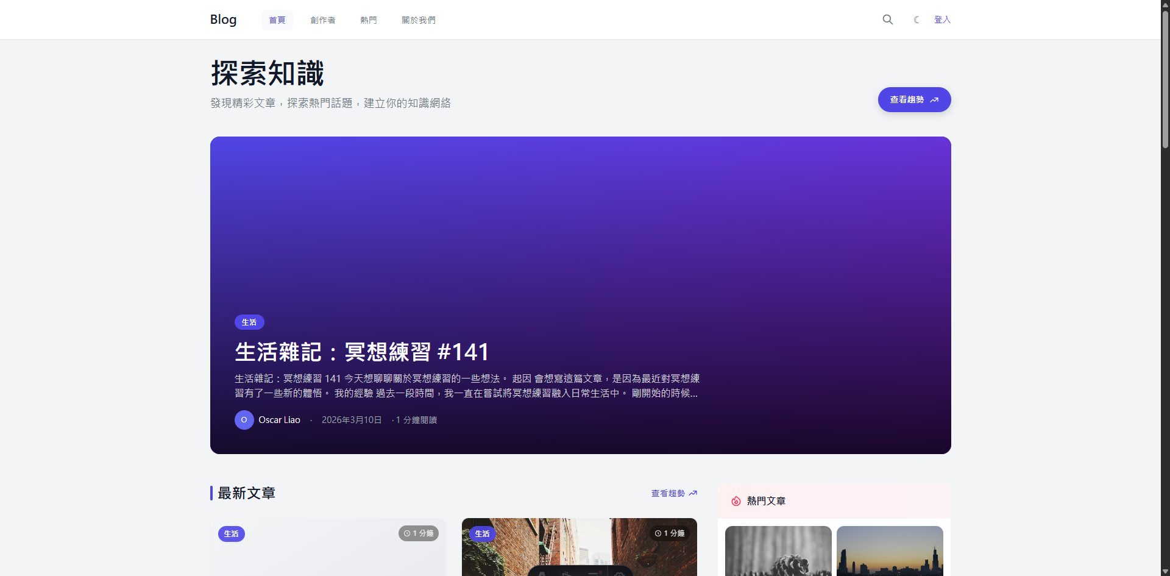Open the 關於我們 page
The image size is (1170, 576).
click(419, 20)
